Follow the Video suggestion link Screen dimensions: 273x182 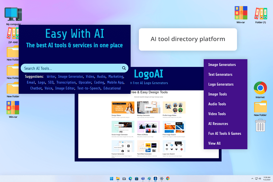tap(90, 76)
